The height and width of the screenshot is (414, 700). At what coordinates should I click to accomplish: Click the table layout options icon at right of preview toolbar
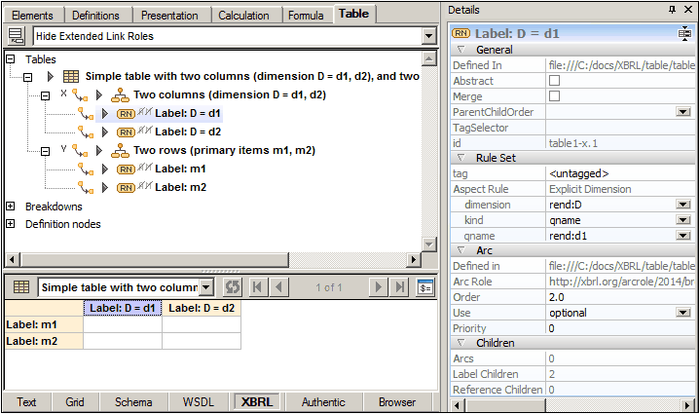[x=424, y=287]
